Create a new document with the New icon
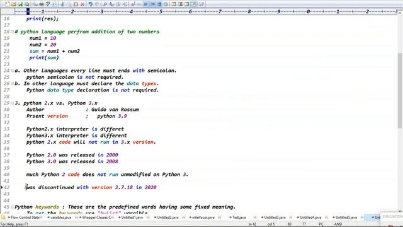The width and height of the screenshot is (403, 227). (7, 4)
